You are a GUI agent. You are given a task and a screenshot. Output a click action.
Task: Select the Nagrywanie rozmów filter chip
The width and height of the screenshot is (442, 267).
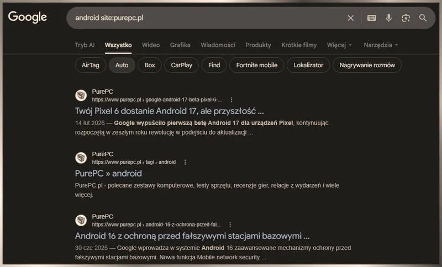coord(367,65)
